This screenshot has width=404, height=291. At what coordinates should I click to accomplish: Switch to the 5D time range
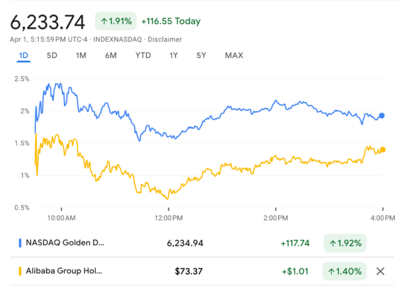point(52,56)
